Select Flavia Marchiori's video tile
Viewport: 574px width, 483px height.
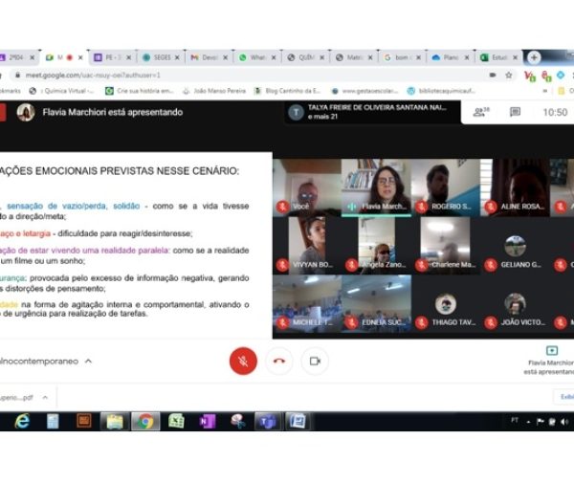point(375,187)
